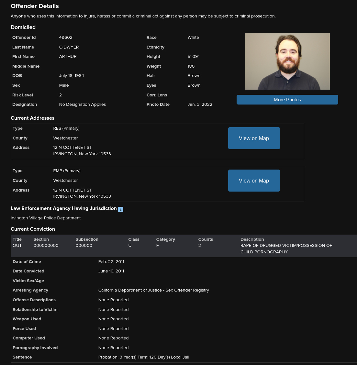
Task: Select the Sex value Male
Action: pos(64,85)
